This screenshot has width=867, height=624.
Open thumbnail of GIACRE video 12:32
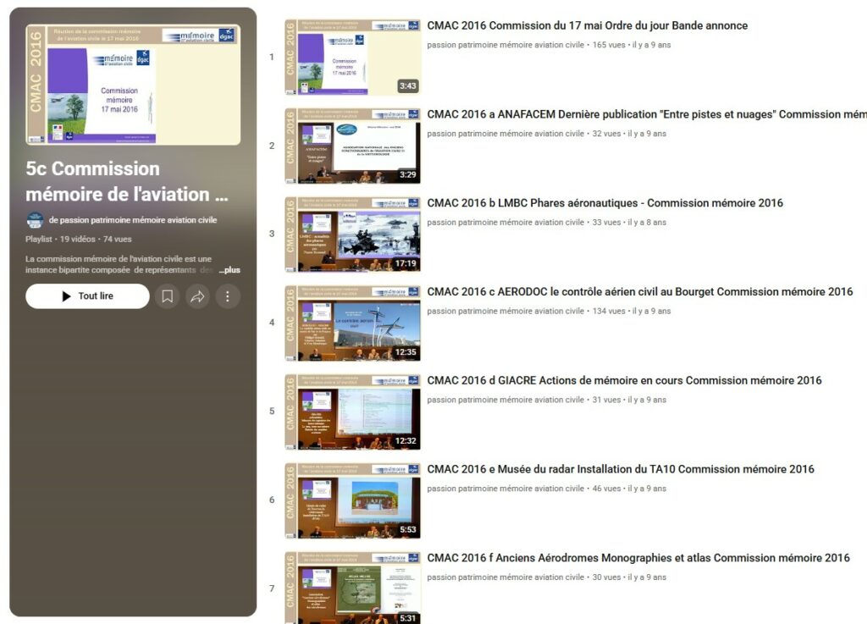pyautogui.click(x=353, y=411)
